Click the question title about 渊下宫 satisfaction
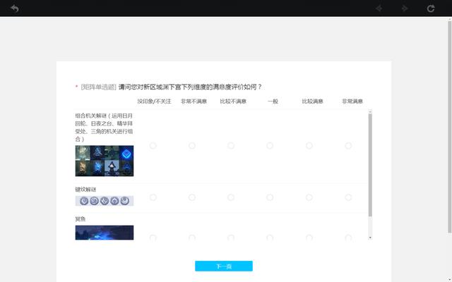 pos(190,87)
